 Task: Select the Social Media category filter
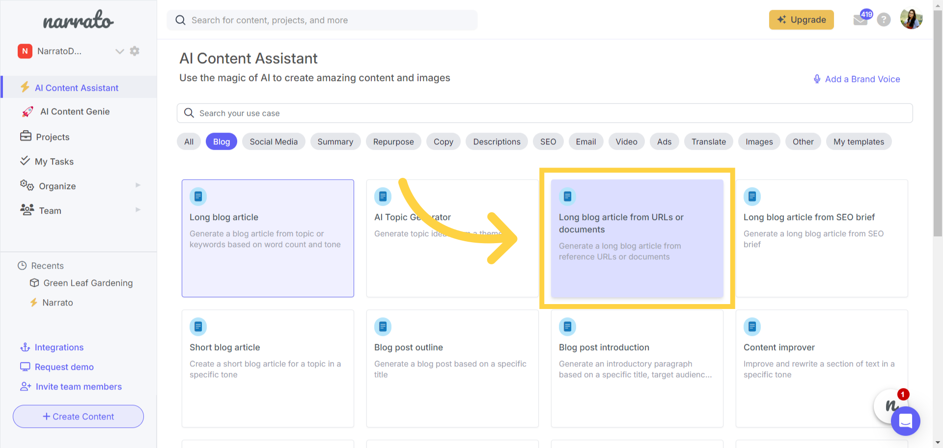pos(274,141)
